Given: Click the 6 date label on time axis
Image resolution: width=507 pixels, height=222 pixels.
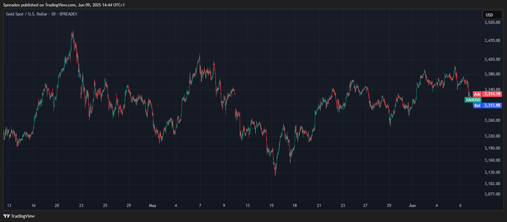Looking at the screenshot, I should point(460,206).
